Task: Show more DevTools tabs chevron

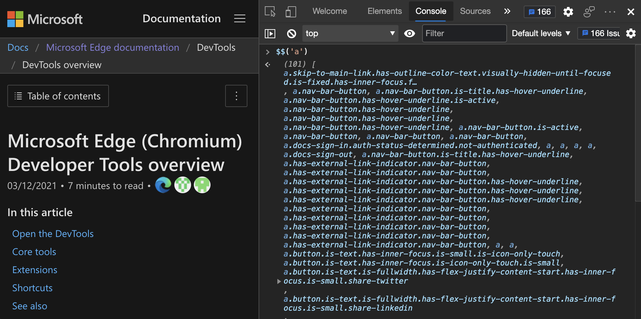Action: pyautogui.click(x=507, y=11)
